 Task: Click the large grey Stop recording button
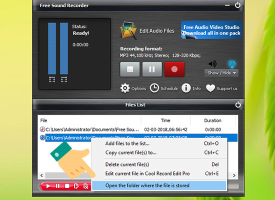[x=130, y=69]
